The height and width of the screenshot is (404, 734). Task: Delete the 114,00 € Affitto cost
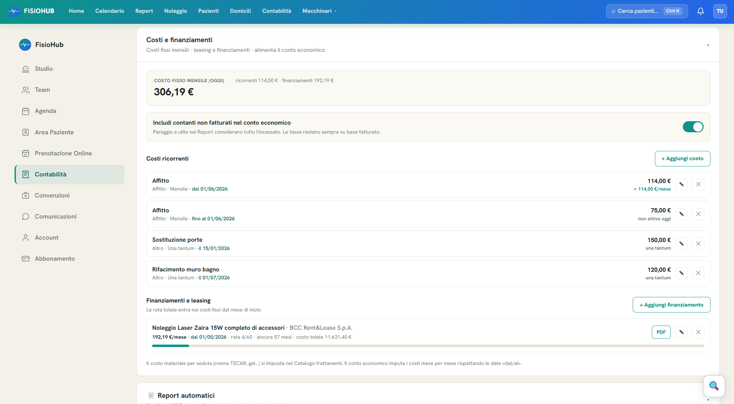698,184
